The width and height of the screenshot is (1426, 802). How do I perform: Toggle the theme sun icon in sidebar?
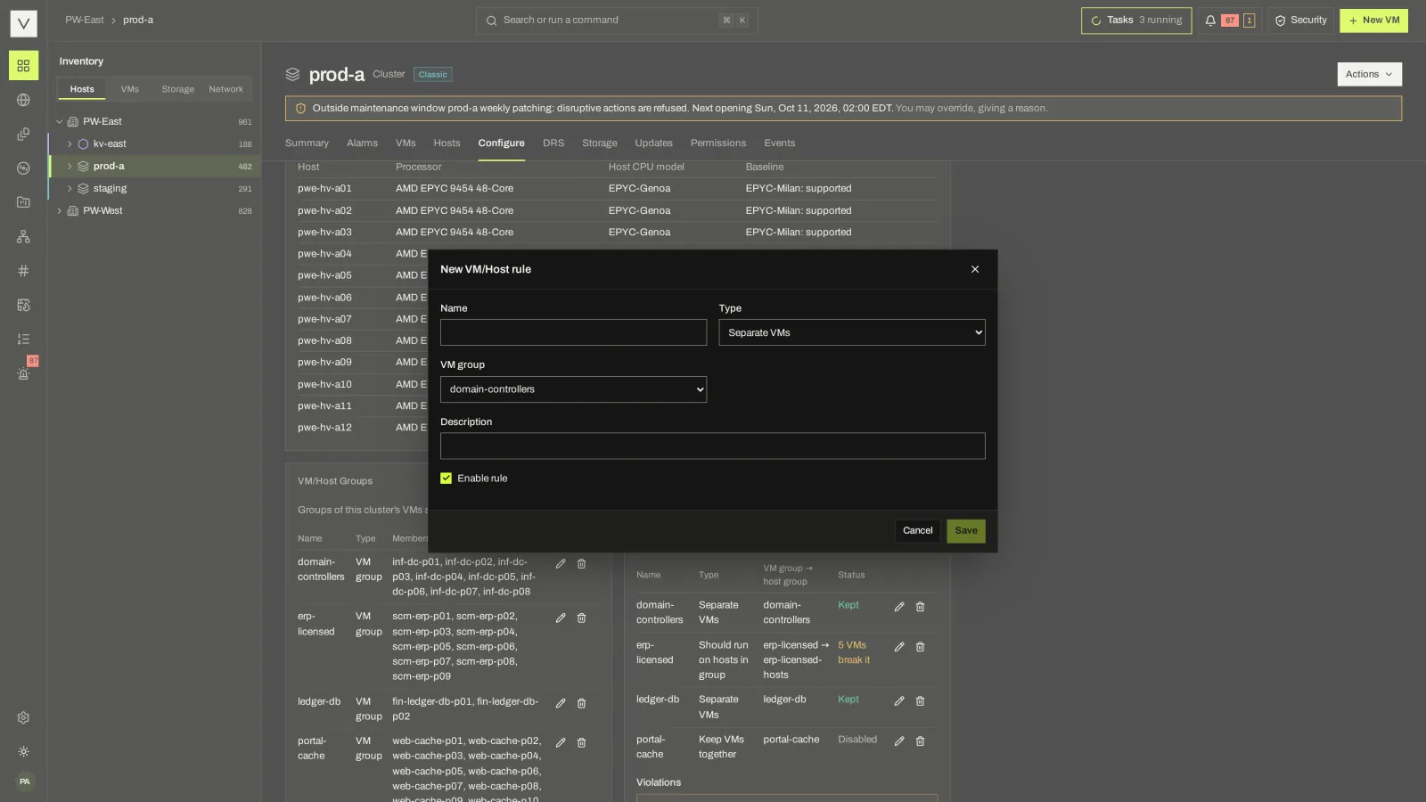click(23, 752)
